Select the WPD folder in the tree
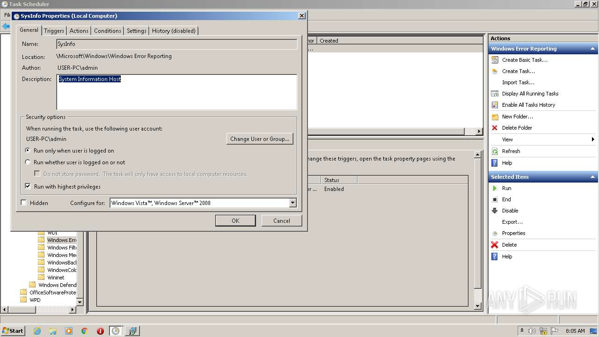 (35, 300)
